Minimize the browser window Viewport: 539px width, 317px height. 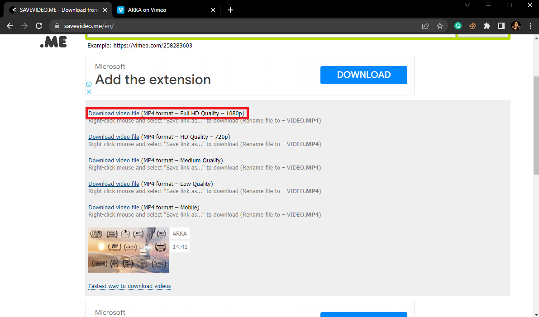[488, 5]
